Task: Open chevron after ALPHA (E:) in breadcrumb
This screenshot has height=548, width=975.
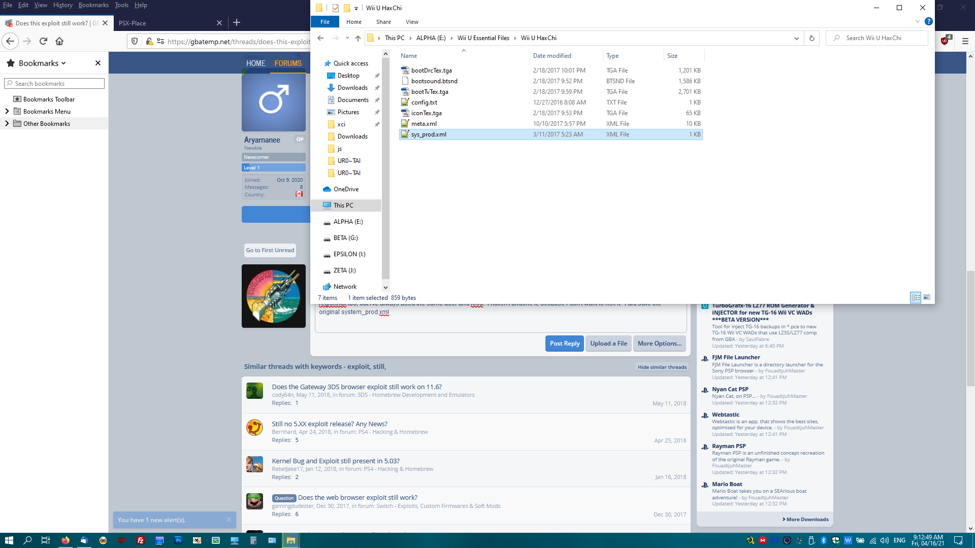Action: point(451,38)
